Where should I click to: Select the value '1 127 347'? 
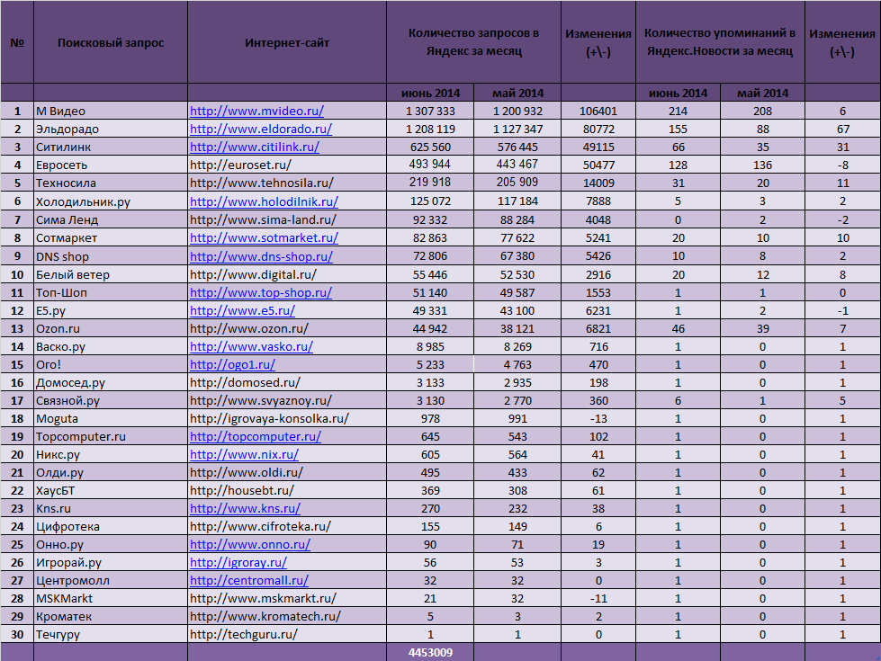click(517, 130)
